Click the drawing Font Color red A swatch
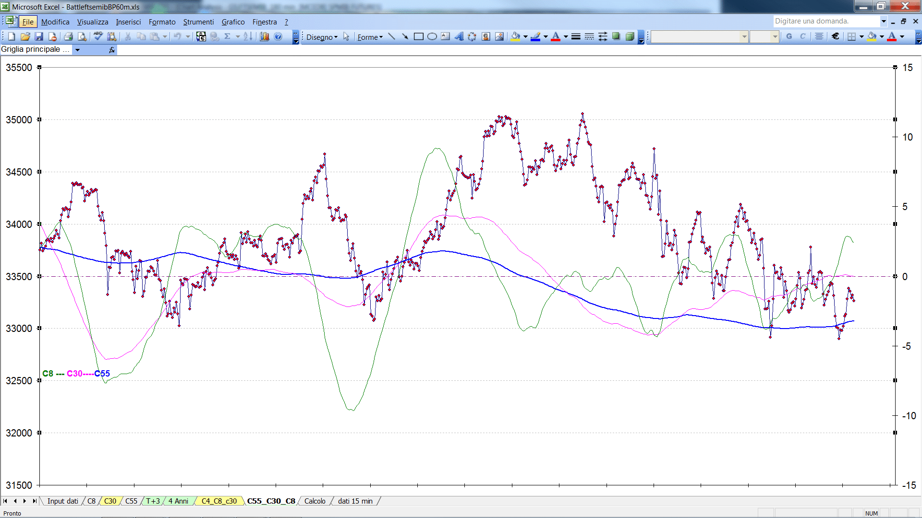922x518 pixels. pos(556,36)
